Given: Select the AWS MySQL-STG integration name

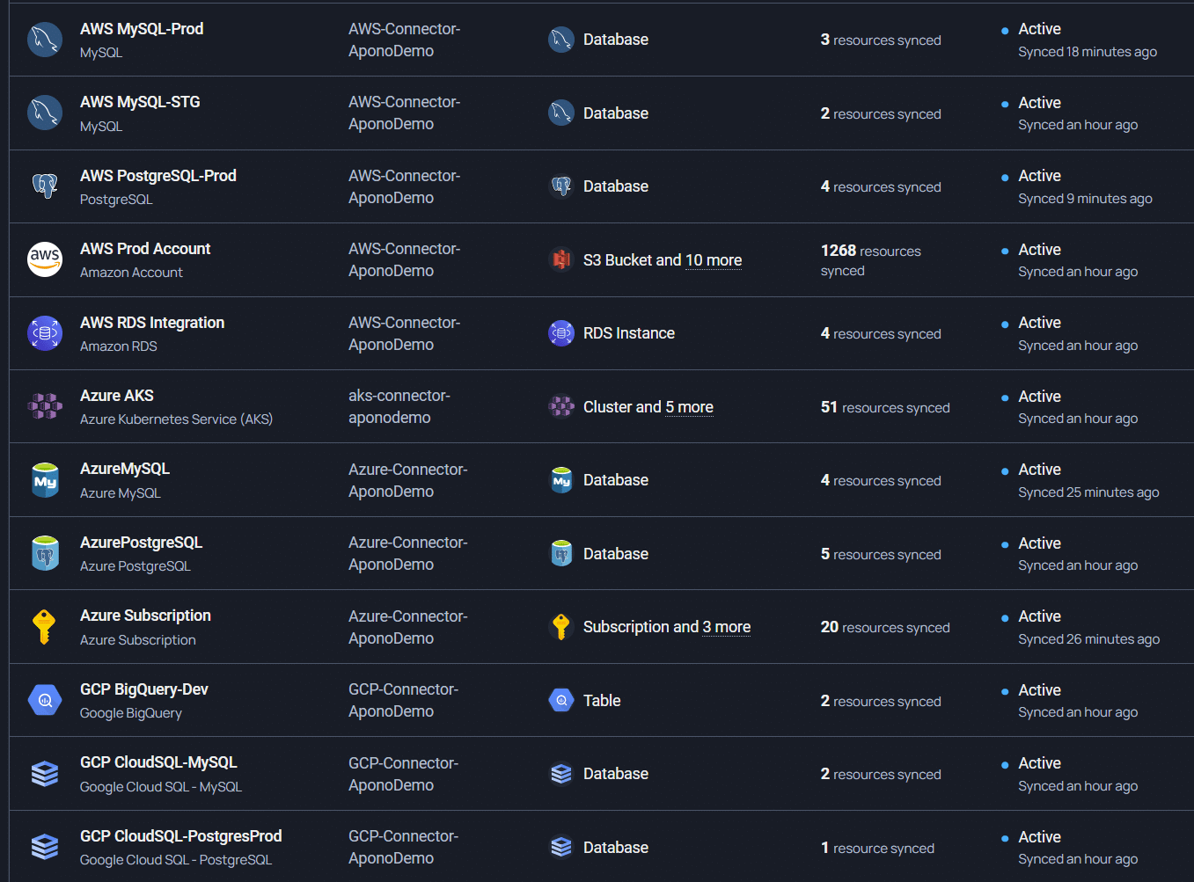Looking at the screenshot, I should 140,102.
